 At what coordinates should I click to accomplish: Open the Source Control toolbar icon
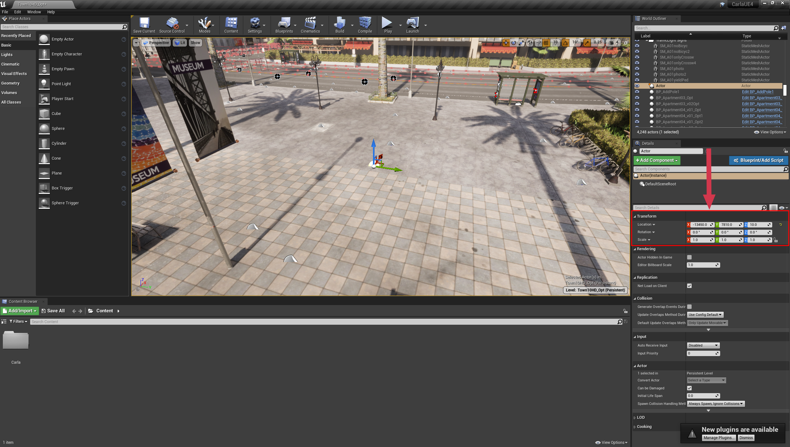click(172, 23)
